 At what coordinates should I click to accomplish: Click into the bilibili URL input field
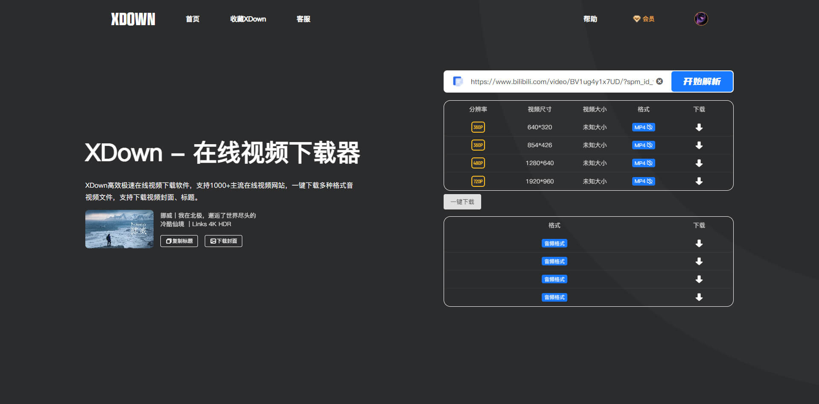point(561,81)
